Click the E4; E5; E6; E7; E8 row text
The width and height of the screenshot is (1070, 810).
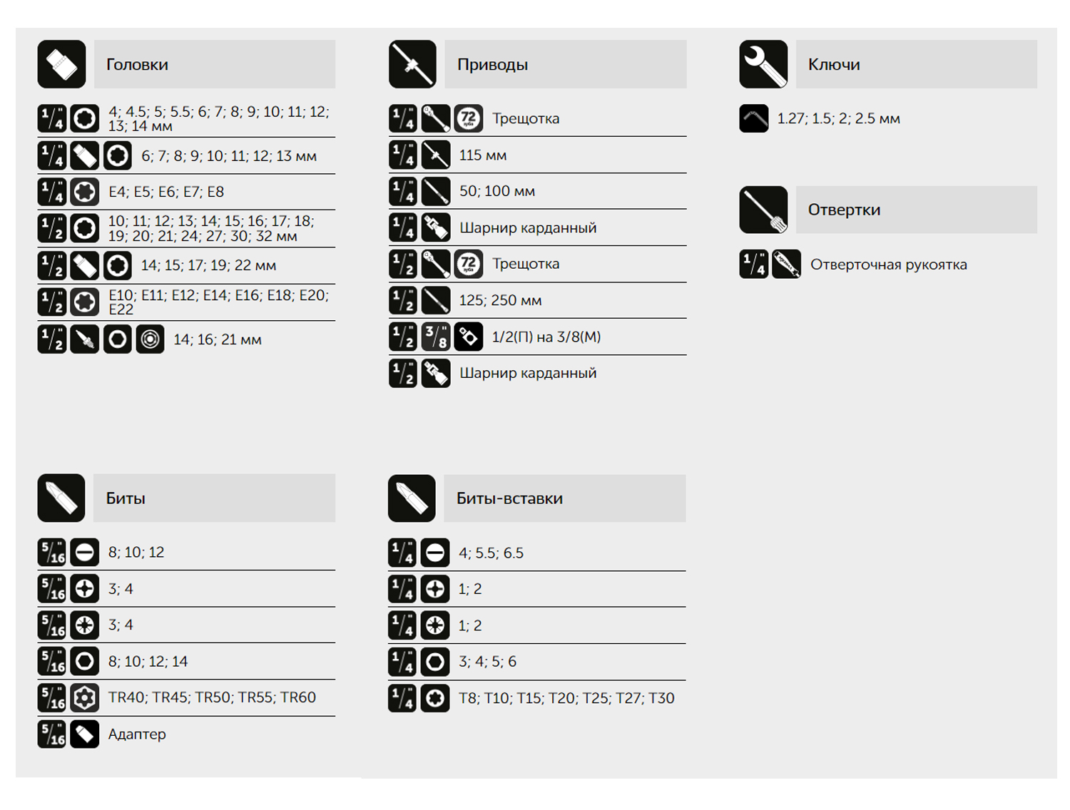coord(166,192)
